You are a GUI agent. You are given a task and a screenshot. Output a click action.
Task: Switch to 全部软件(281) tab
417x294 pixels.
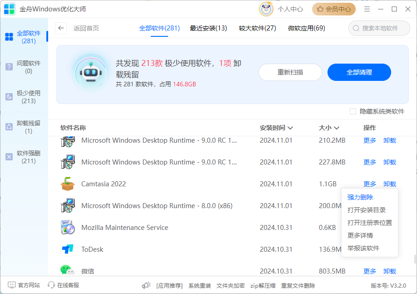[159, 28]
